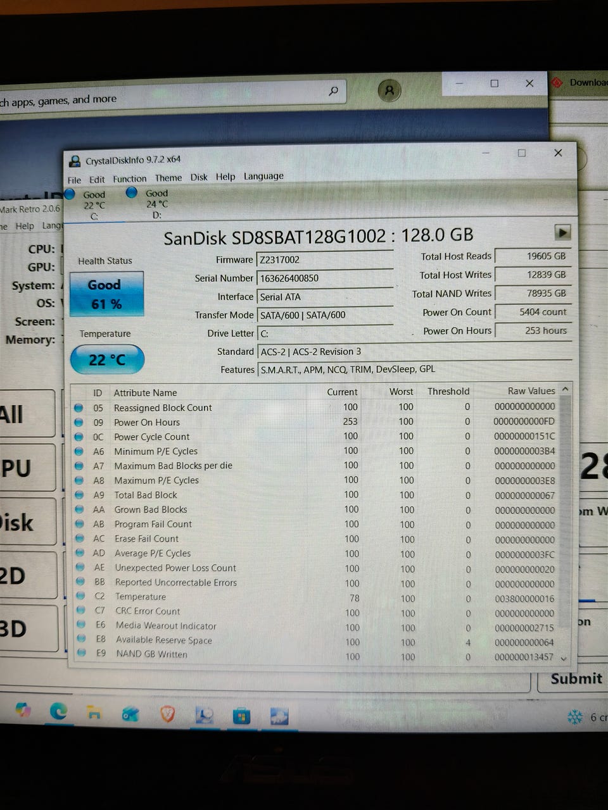Open the Help menu in CrystalDiskInfo
This screenshot has height=810, width=608.
[225, 177]
